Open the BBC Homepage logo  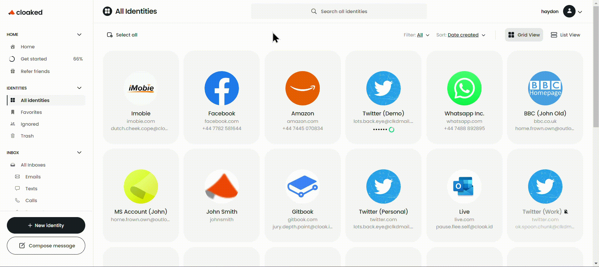tap(545, 88)
